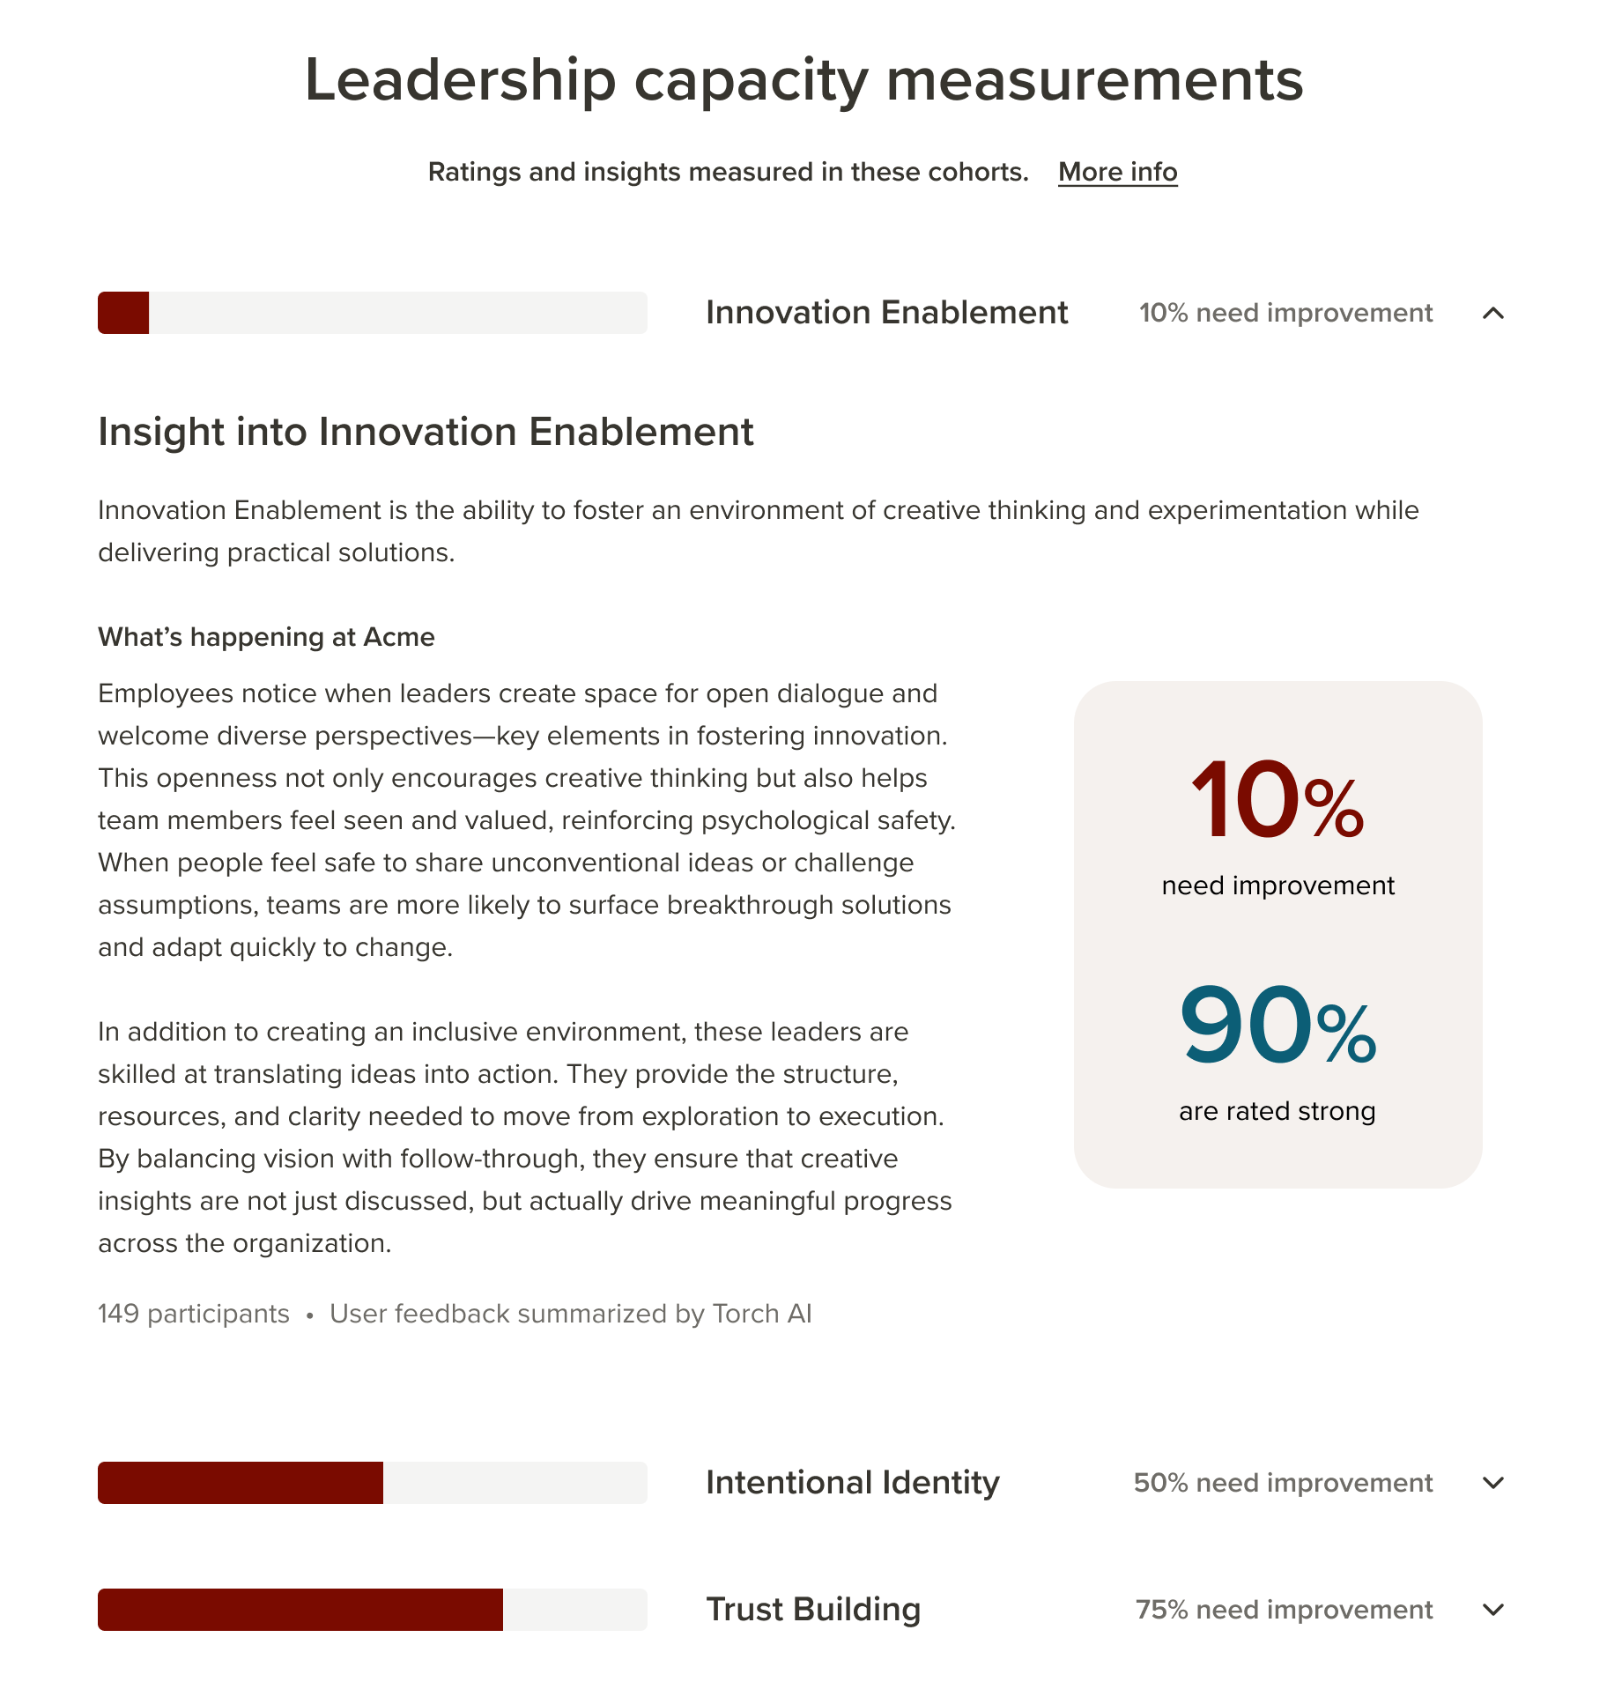
Task: Click the Innovation Enablement row title
Action: 886,313
